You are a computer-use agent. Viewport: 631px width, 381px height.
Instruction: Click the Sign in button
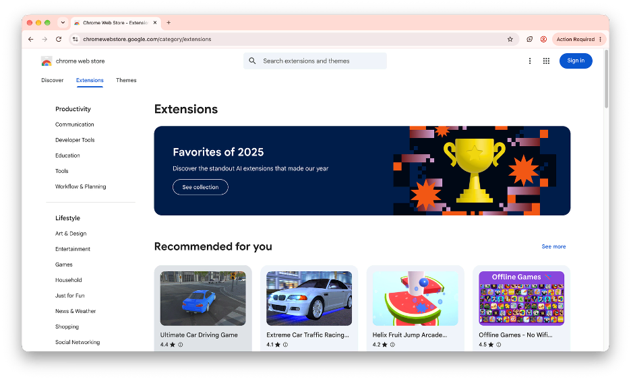coord(576,61)
